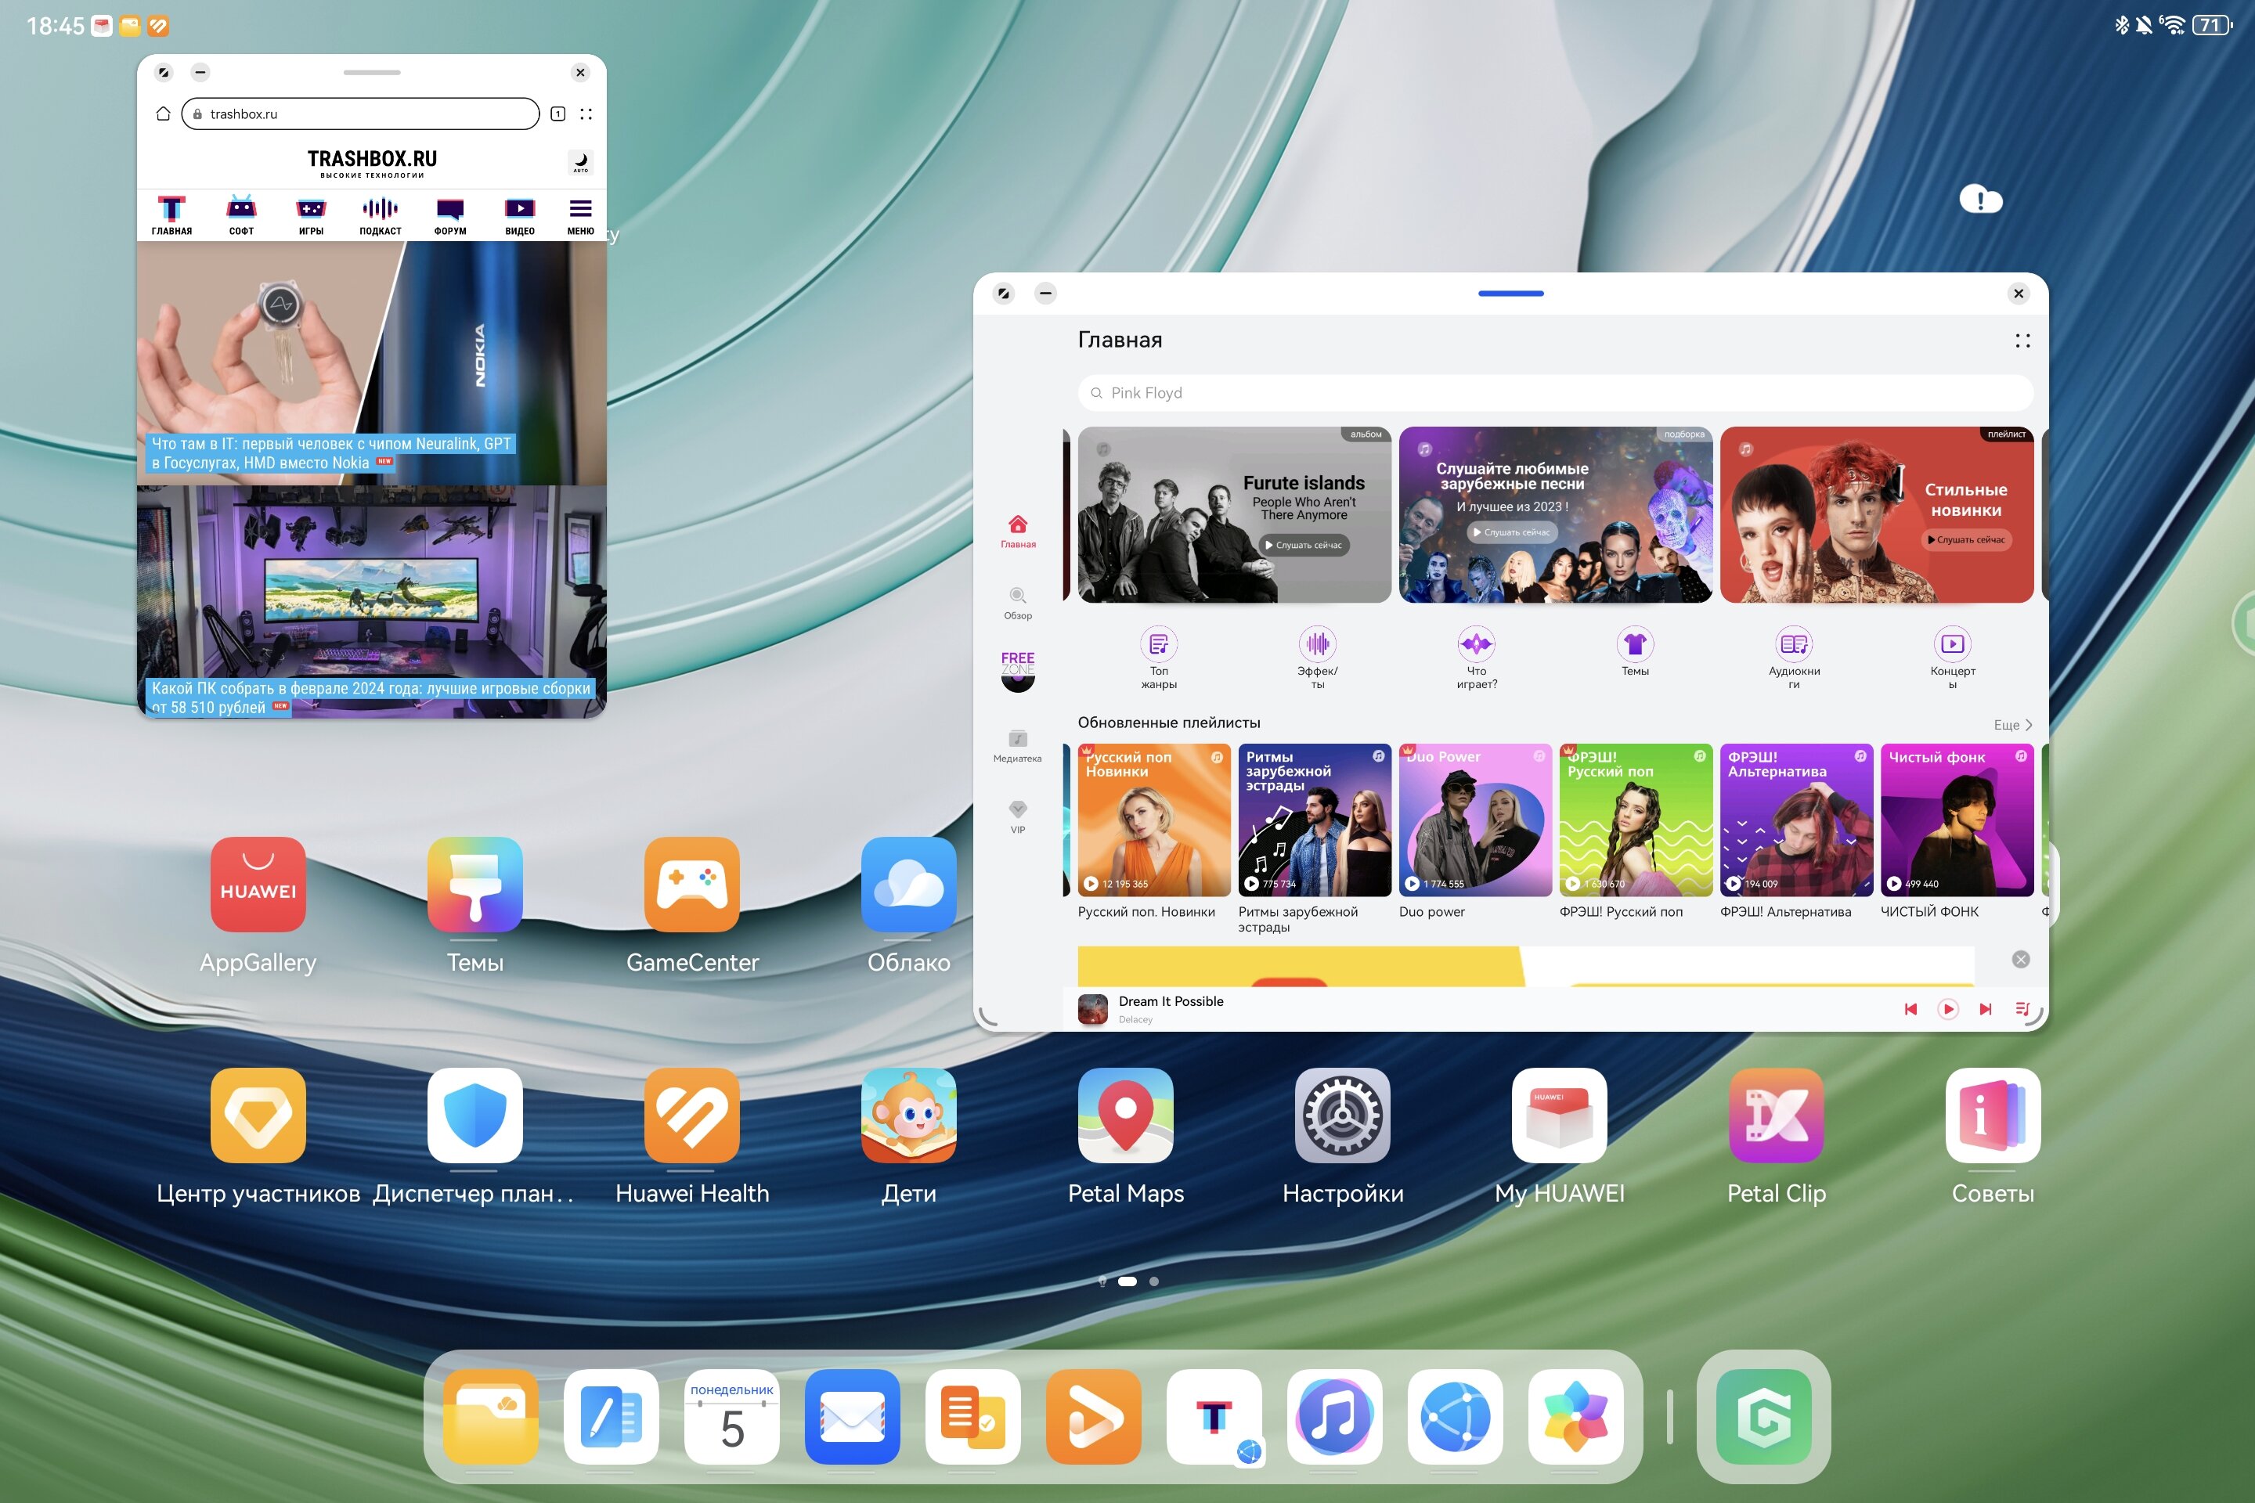Open the Темы app on home screen
Viewport: 2255px width, 1503px height.
tap(474, 884)
